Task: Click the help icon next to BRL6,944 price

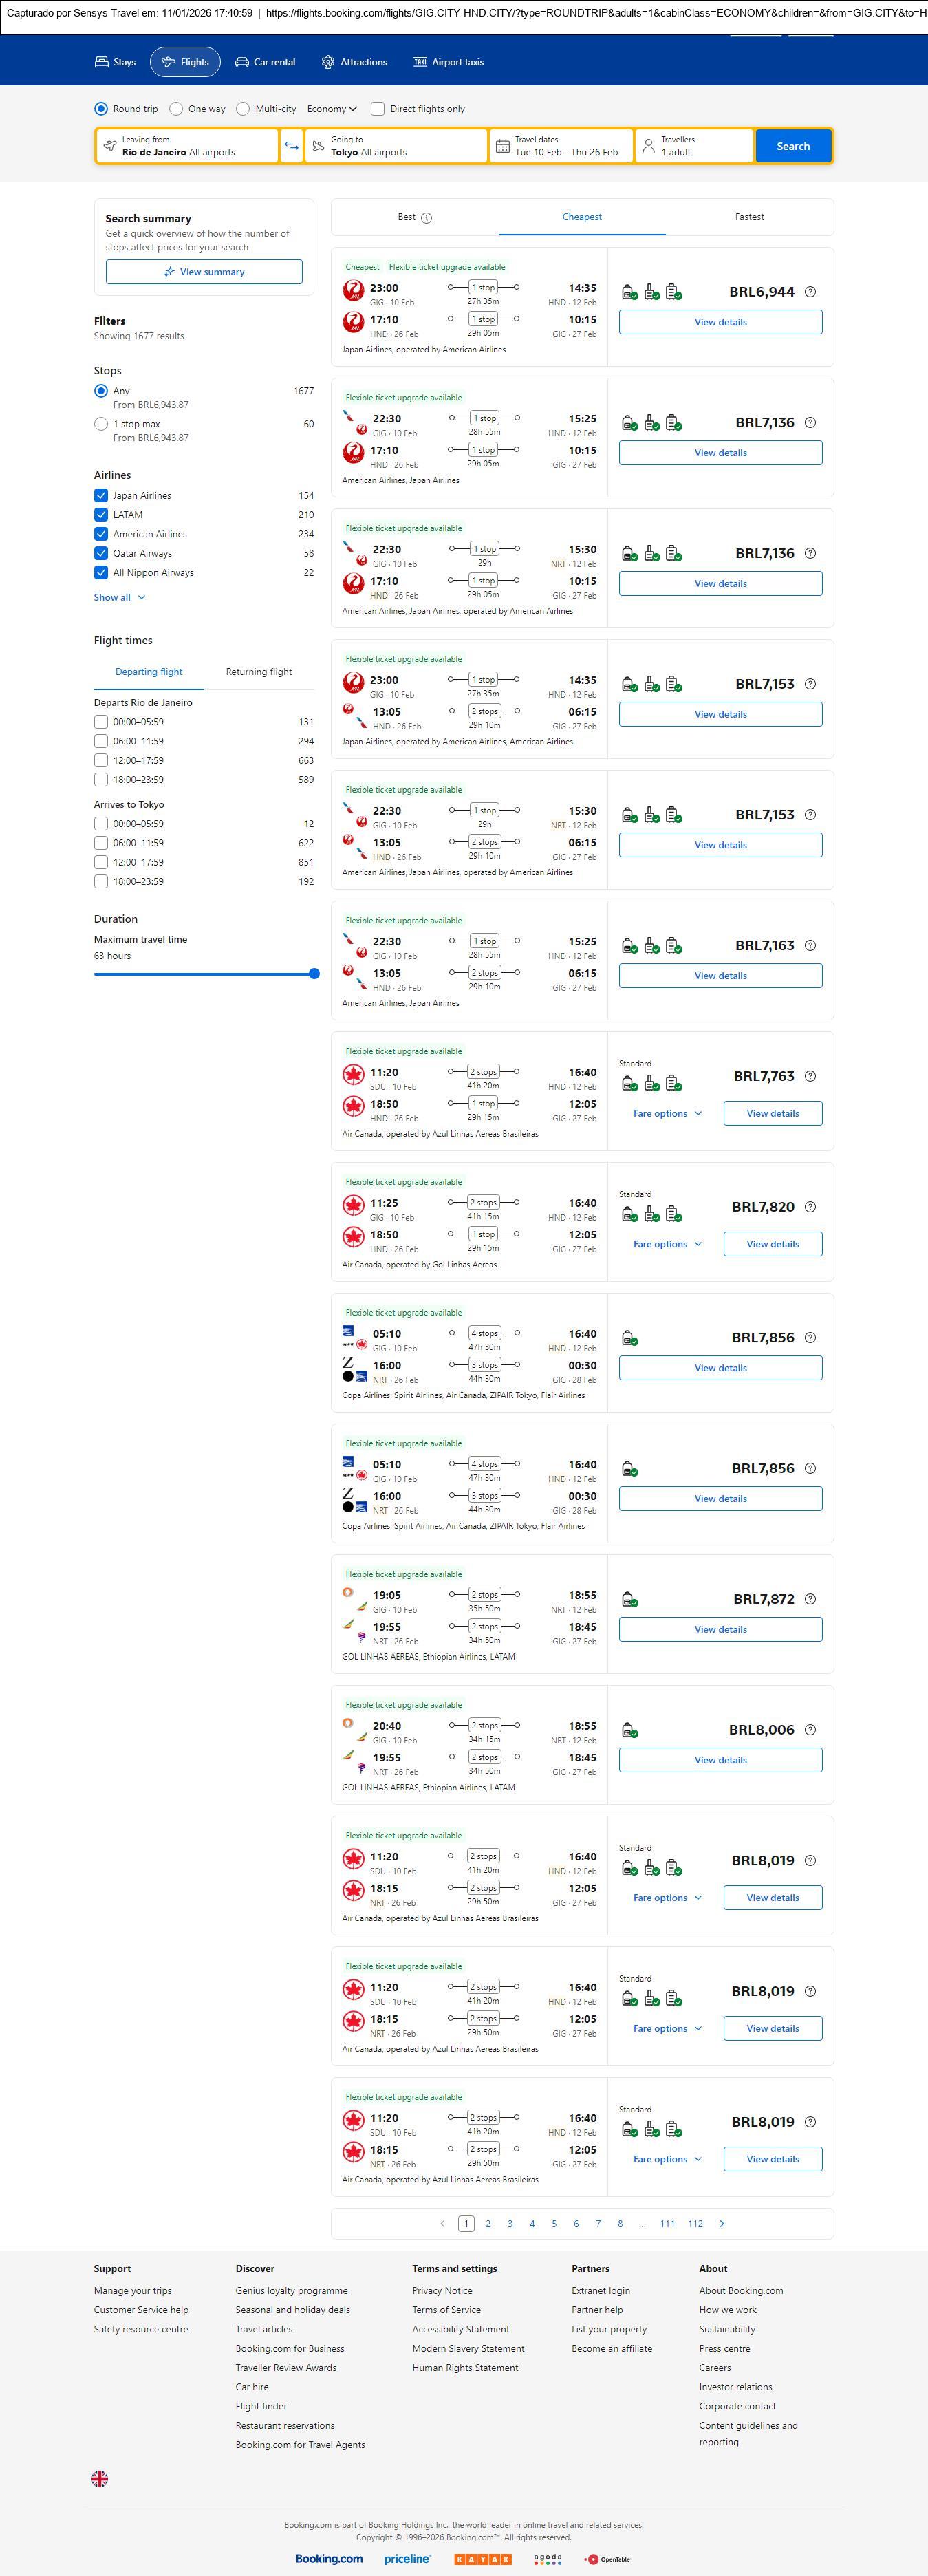Action: coord(810,292)
